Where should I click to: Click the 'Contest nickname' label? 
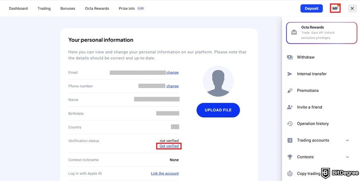(x=83, y=160)
